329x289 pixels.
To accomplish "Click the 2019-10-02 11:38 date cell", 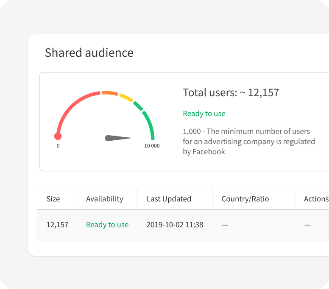I will coord(175,225).
